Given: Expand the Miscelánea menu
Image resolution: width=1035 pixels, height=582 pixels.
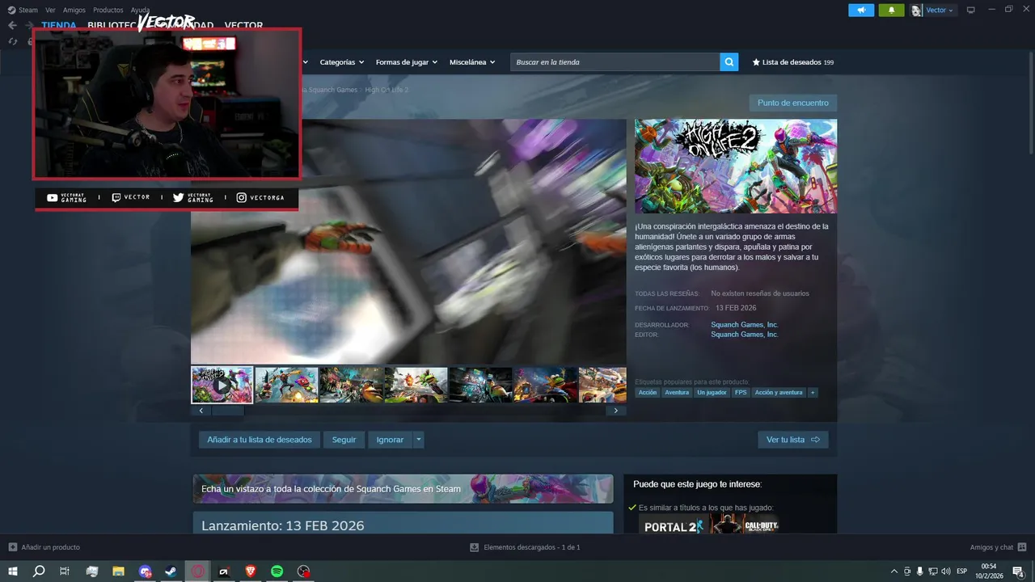Looking at the screenshot, I should pyautogui.click(x=472, y=62).
